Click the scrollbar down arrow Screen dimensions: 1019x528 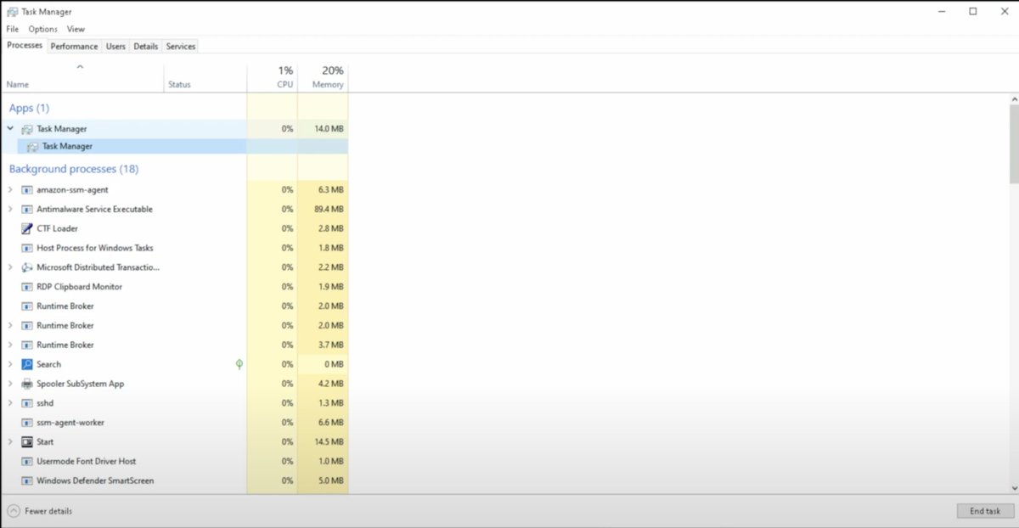click(x=1014, y=488)
